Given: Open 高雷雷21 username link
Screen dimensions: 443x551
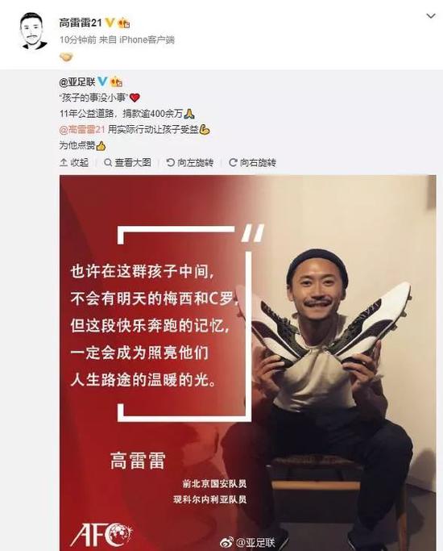Looking at the screenshot, I should 81,23.
